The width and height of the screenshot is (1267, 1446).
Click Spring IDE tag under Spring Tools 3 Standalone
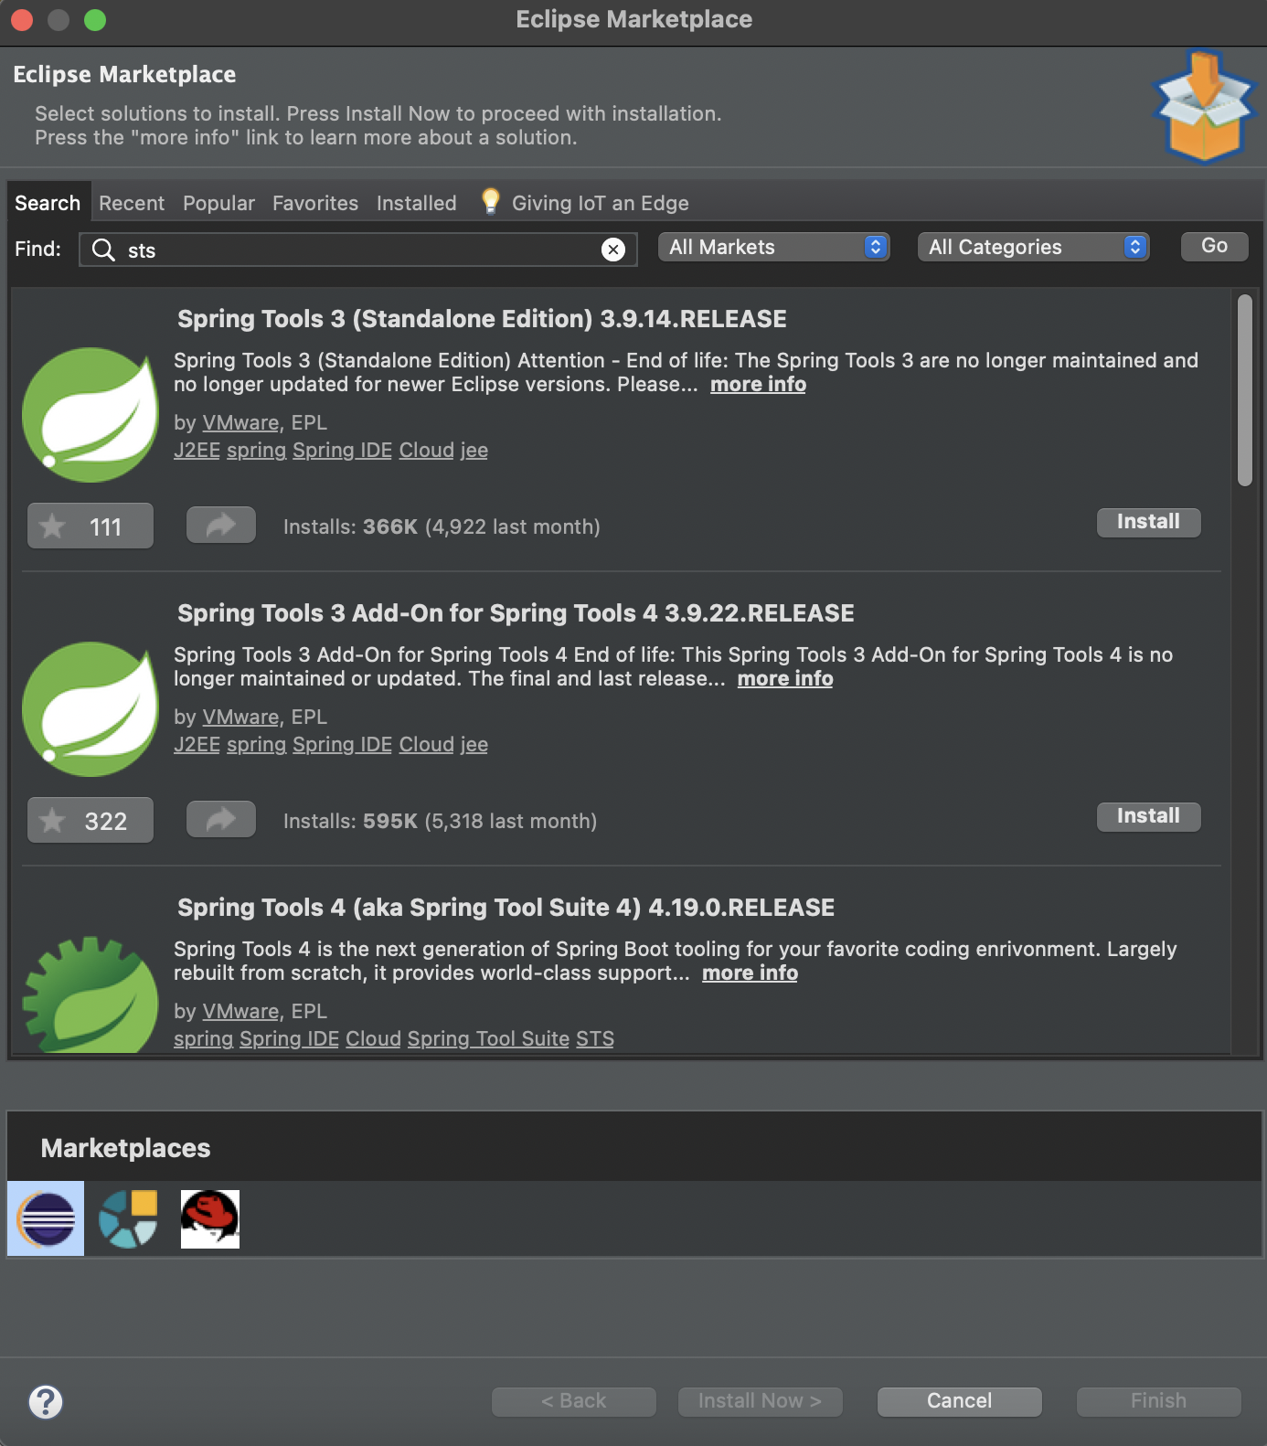[343, 451]
